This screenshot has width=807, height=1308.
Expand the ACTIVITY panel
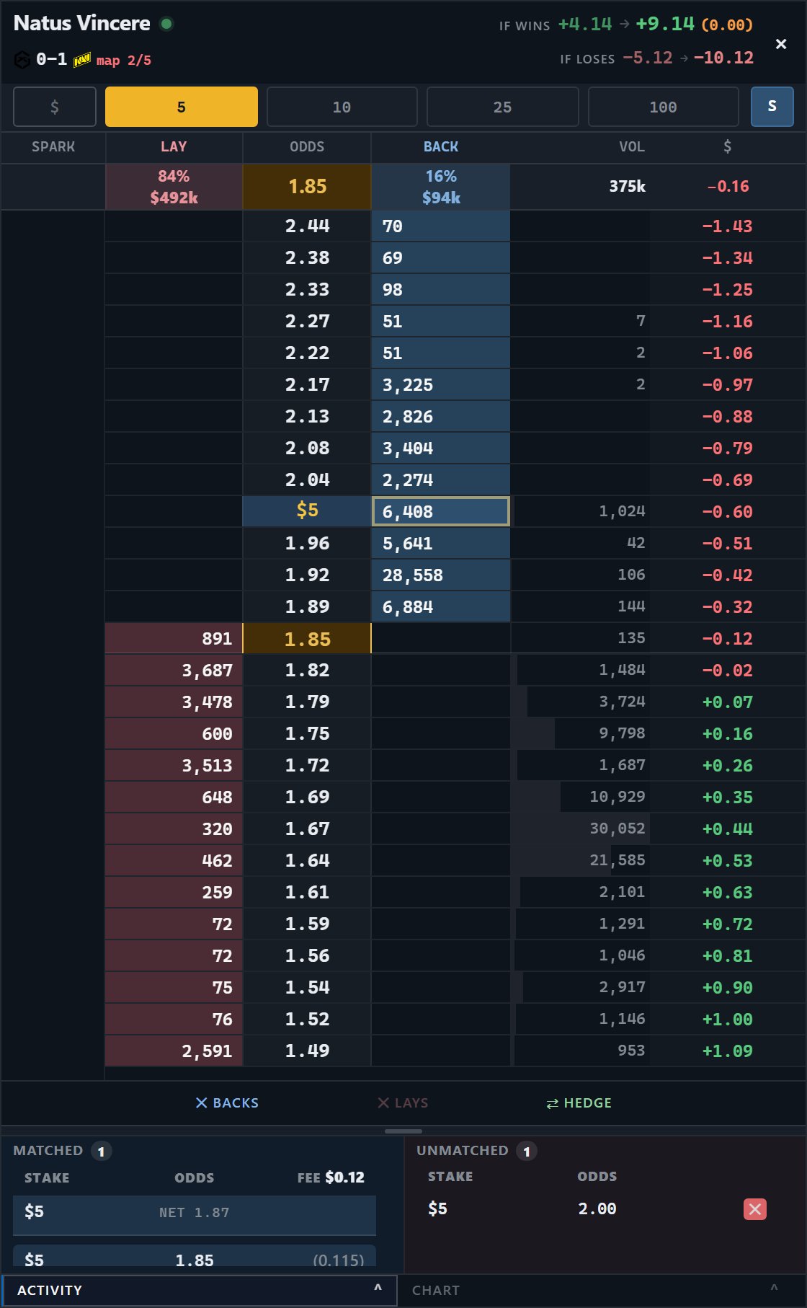pyautogui.click(x=200, y=1290)
